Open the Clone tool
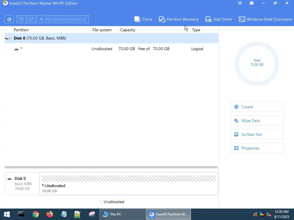Image resolution: width=294 pixels, height=220 pixels. pos(143,19)
